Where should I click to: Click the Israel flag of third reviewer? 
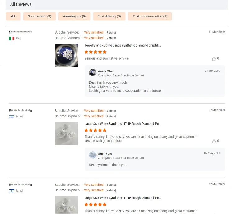(11, 191)
